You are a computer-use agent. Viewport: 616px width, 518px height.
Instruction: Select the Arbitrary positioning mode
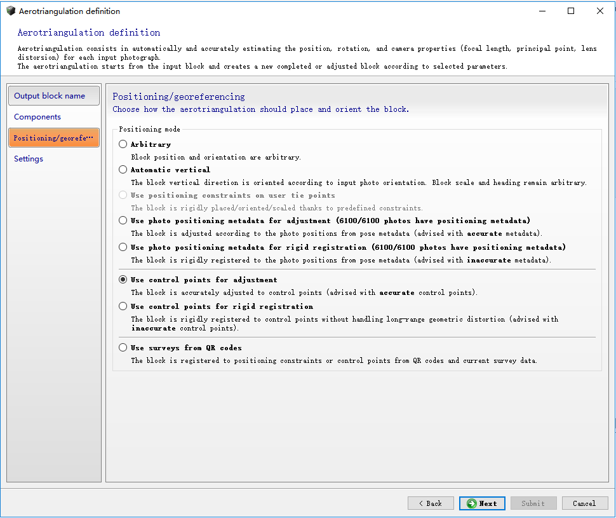tap(123, 144)
